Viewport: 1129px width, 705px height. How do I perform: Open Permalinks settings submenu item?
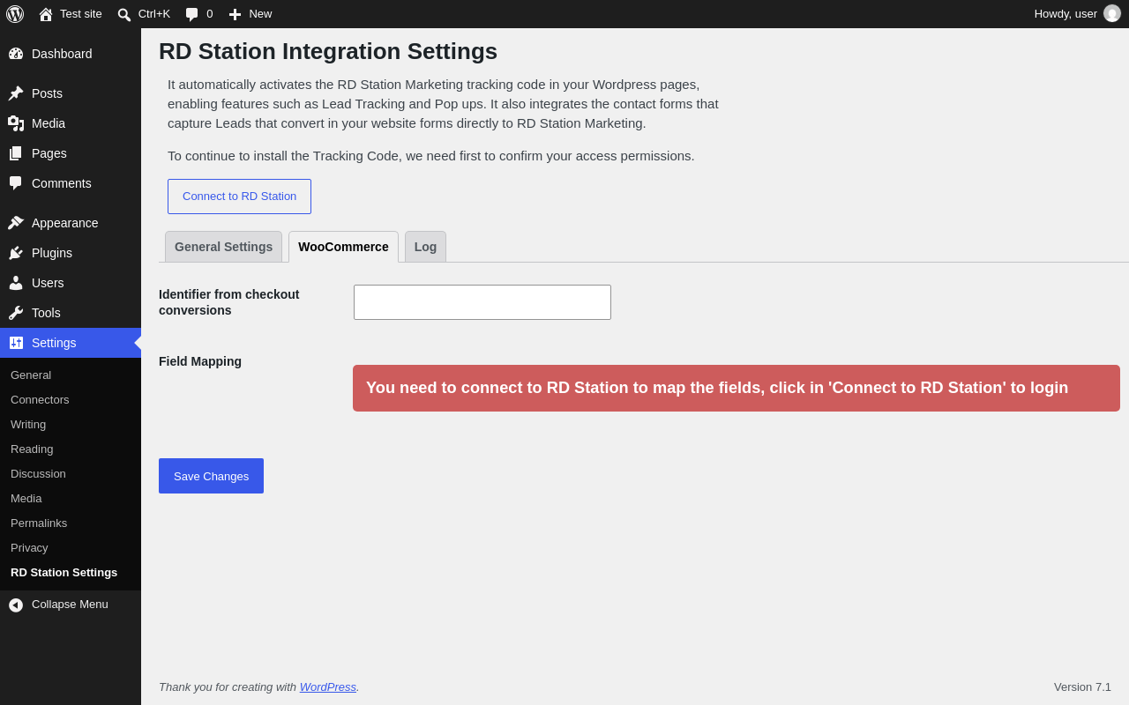click(x=39, y=523)
